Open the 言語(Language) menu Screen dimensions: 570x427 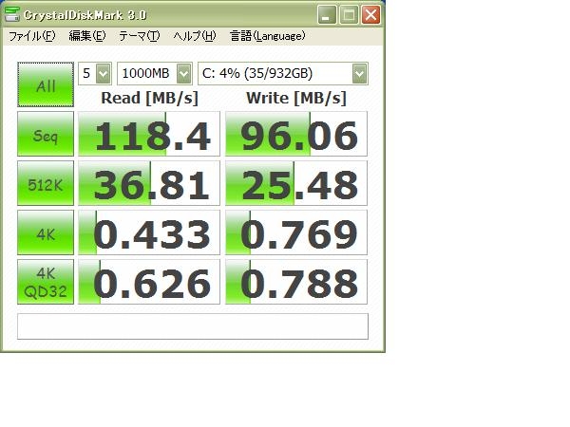click(x=268, y=36)
